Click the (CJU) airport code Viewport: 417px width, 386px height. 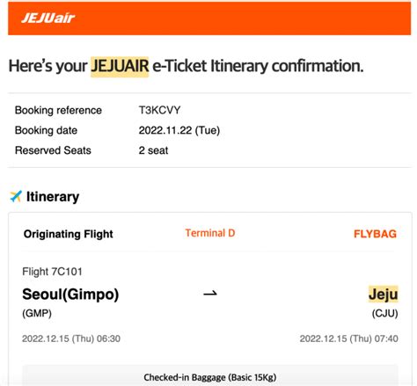(385, 313)
